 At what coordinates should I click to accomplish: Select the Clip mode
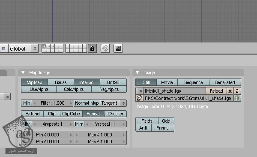(x=52, y=114)
